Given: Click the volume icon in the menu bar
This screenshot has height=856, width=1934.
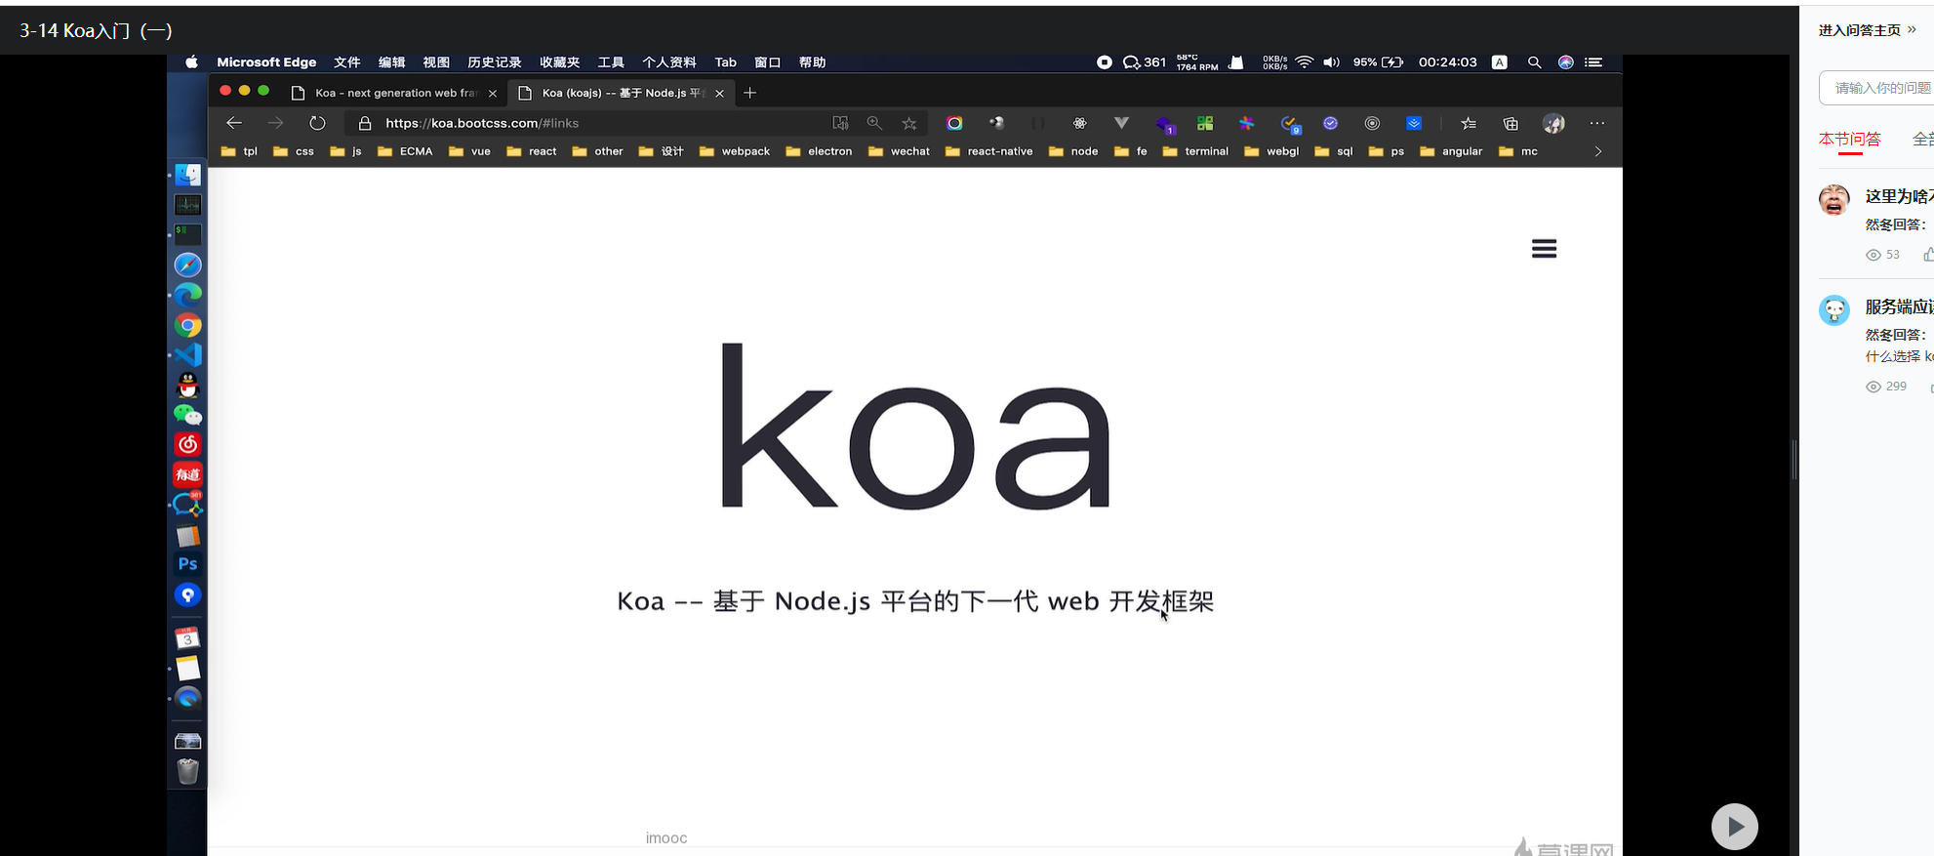Looking at the screenshot, I should (1331, 62).
